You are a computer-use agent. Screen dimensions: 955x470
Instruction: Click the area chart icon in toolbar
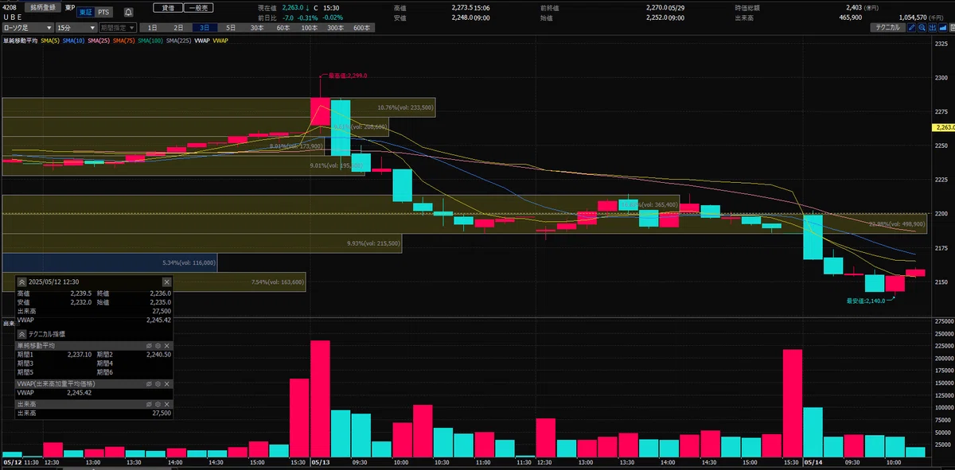pyautogui.click(x=945, y=27)
